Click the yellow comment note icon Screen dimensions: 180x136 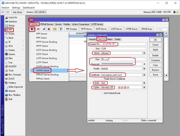click(x=55, y=29)
